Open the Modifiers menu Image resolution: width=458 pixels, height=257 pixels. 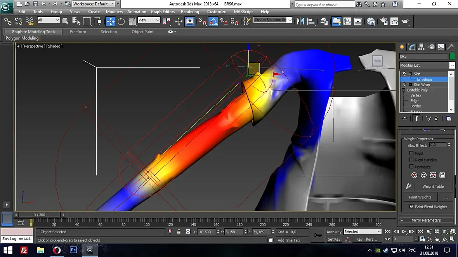click(114, 12)
